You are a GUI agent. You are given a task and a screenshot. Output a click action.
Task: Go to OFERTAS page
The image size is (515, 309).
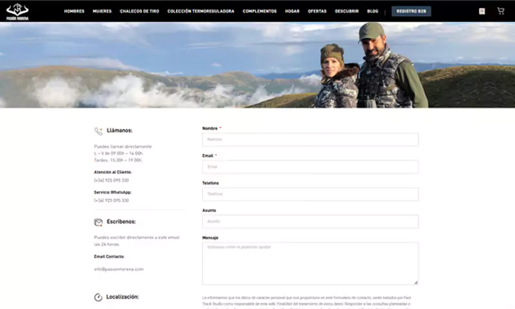coord(317,11)
